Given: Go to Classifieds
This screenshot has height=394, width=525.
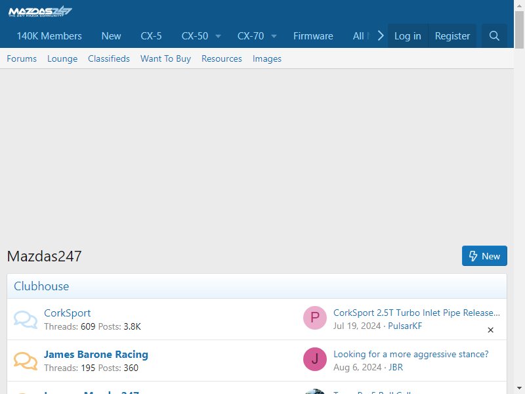Looking at the screenshot, I should tap(109, 58).
